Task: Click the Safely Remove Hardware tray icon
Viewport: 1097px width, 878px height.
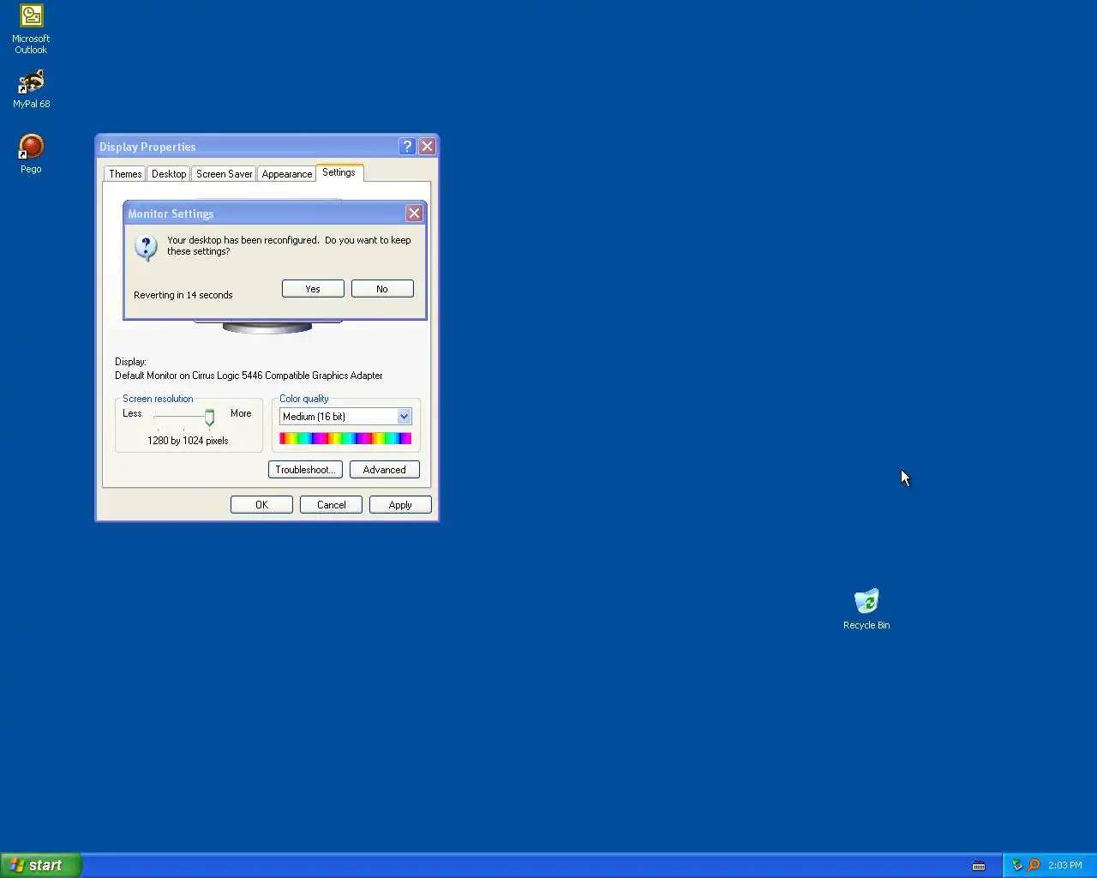Action: click(1017, 865)
